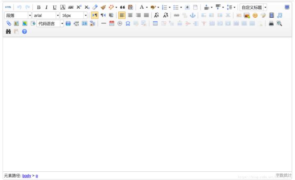Open search and replace binoculars
295x180 pixels.
click(x=8, y=32)
